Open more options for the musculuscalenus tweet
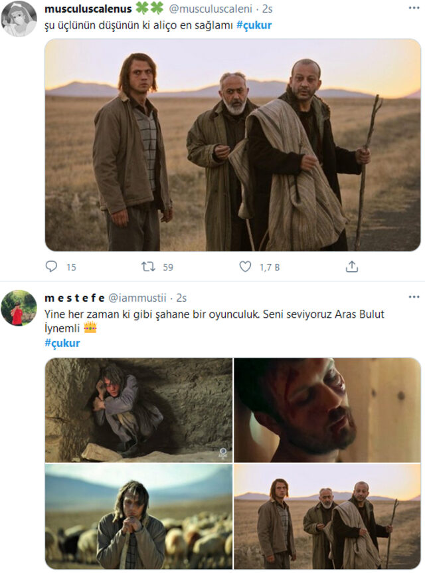The width and height of the screenshot is (425, 573). [414, 11]
